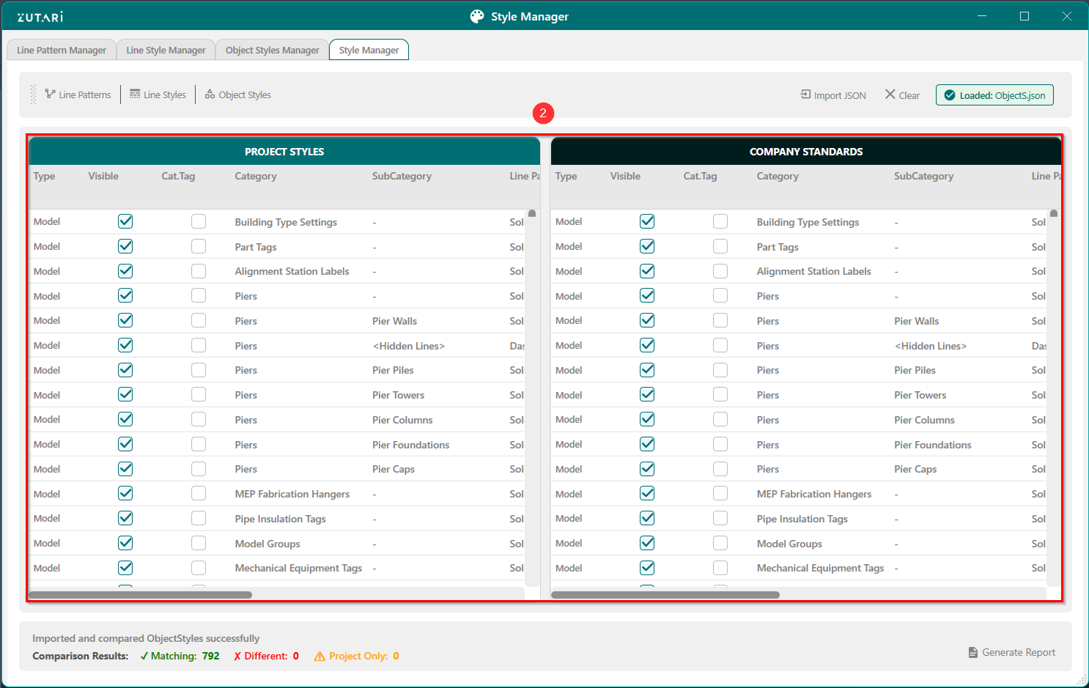1089x688 pixels.
Task: Click the Generate Report document icon
Action: click(972, 652)
